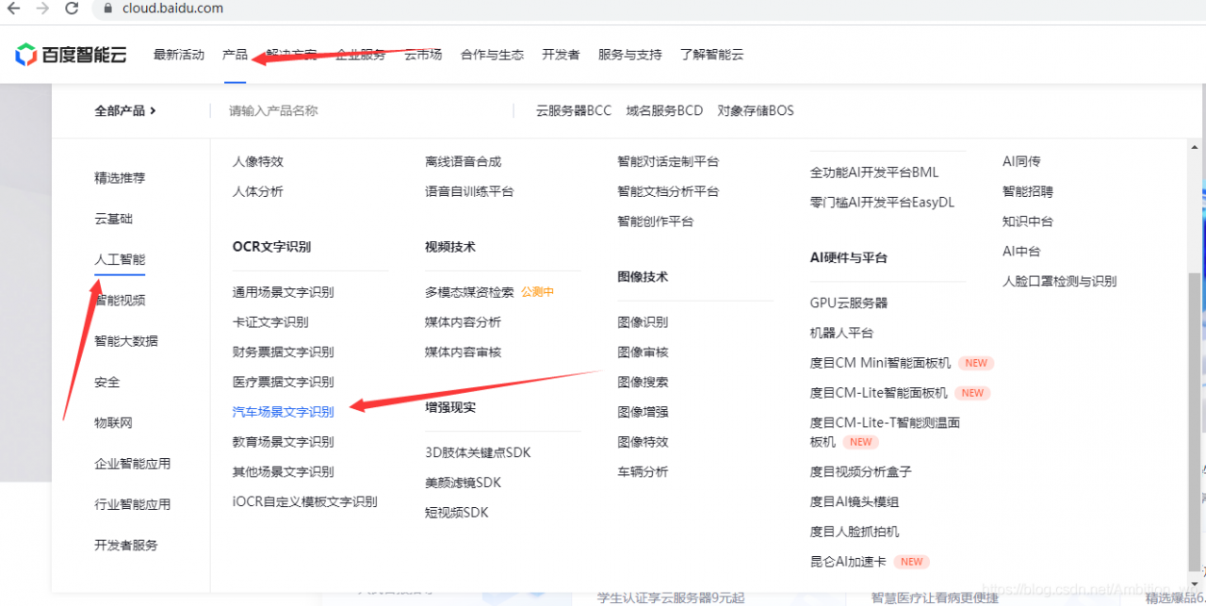Screen dimensions: 1206x606
Task: Open iOCR自定义模板文字识别 link
Action: (x=305, y=501)
